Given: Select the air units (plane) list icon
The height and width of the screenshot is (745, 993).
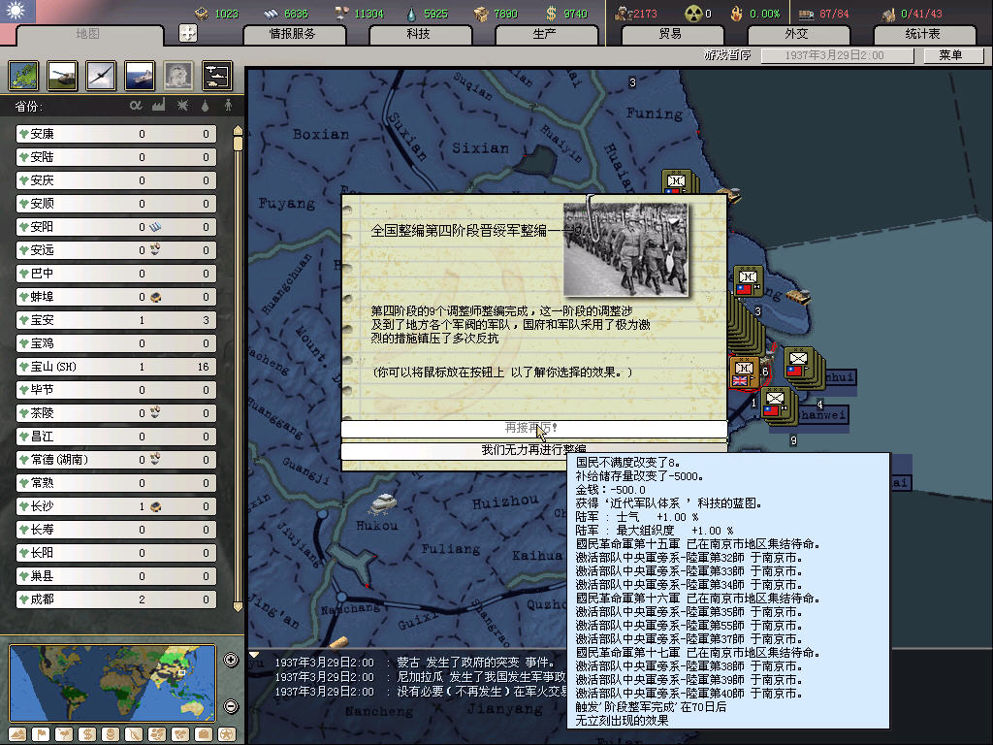Looking at the screenshot, I should pos(100,75).
